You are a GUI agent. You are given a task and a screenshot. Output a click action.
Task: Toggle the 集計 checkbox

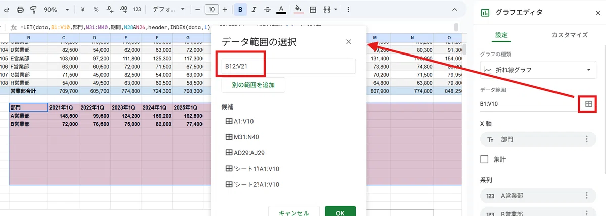coord(484,159)
